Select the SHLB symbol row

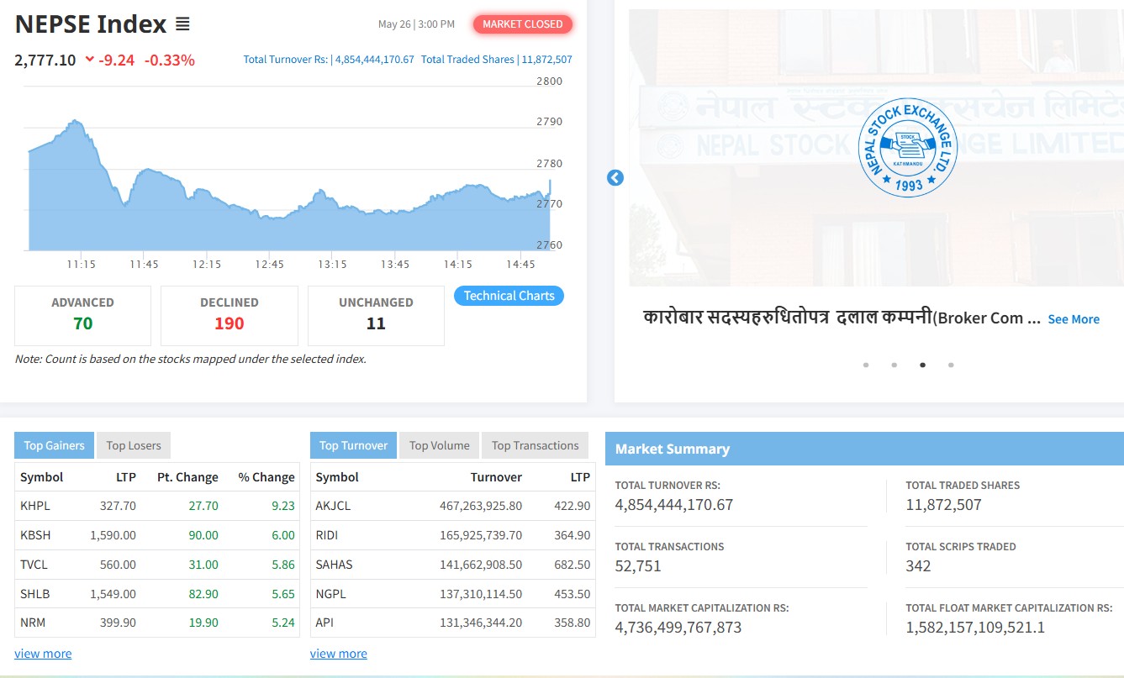click(x=157, y=594)
